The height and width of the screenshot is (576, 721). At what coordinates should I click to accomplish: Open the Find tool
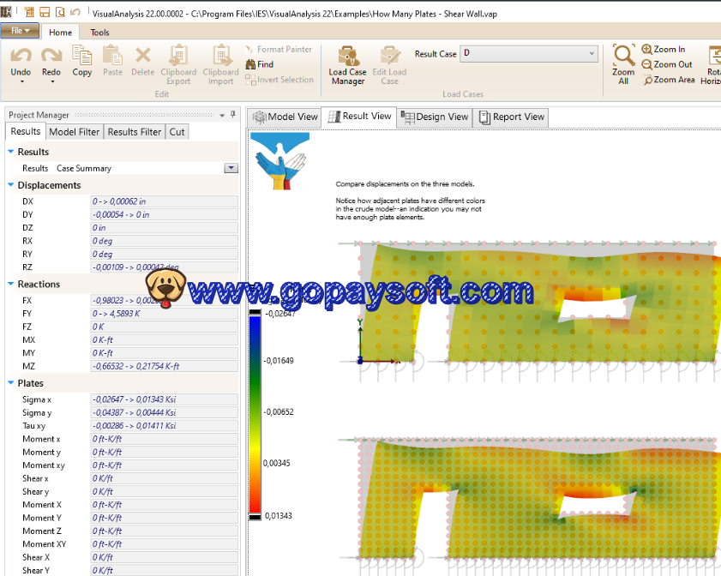(x=260, y=64)
